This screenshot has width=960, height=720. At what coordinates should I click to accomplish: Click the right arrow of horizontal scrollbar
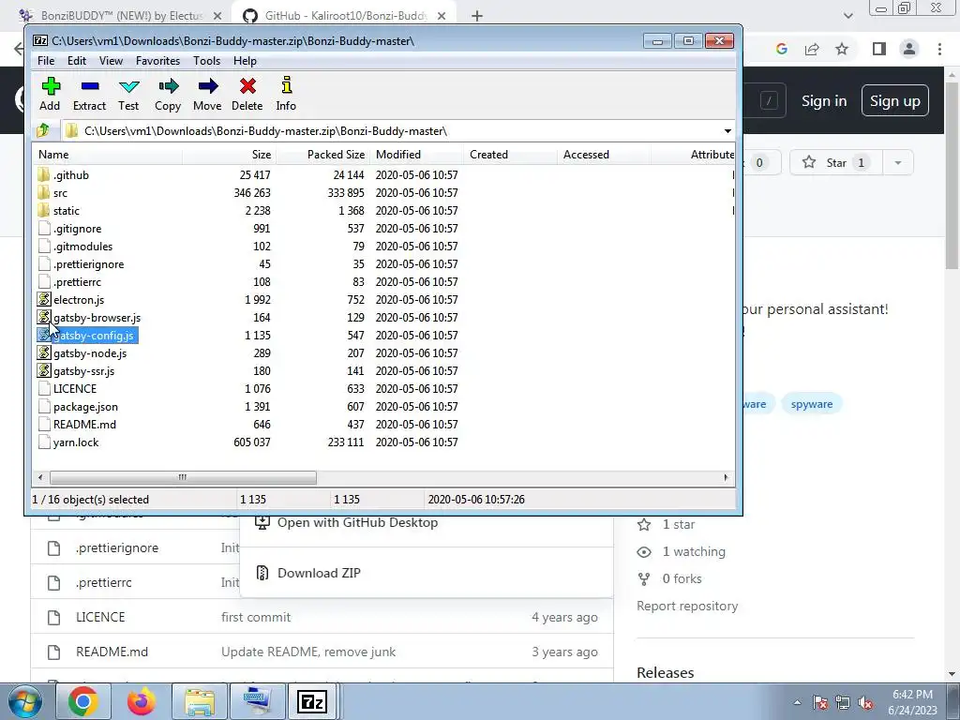coord(727,477)
